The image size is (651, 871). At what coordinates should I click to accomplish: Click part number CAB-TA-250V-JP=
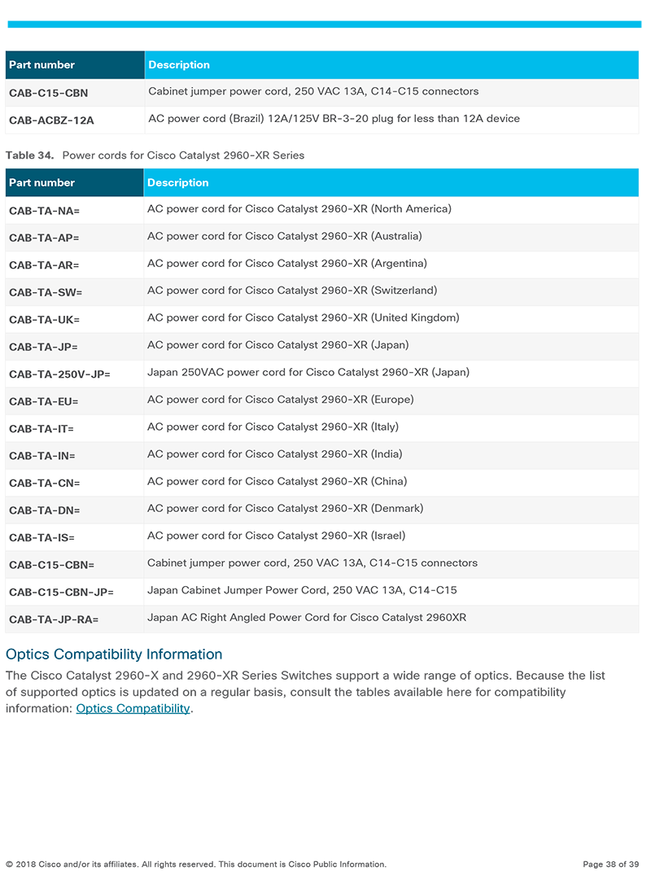point(59,374)
